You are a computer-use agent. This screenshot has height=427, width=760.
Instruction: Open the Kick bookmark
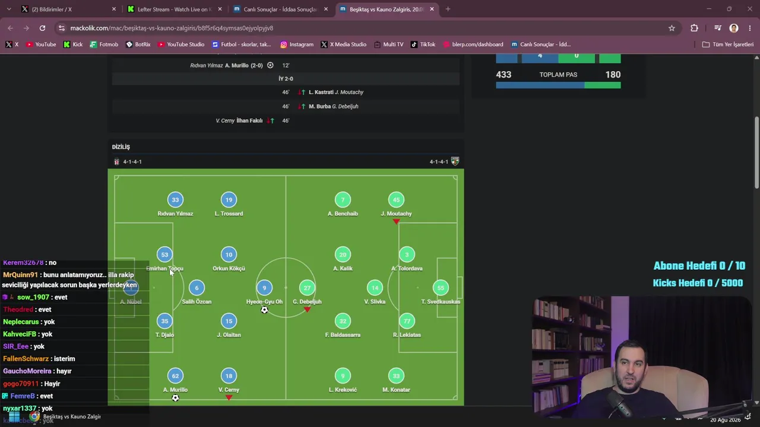tap(73, 44)
